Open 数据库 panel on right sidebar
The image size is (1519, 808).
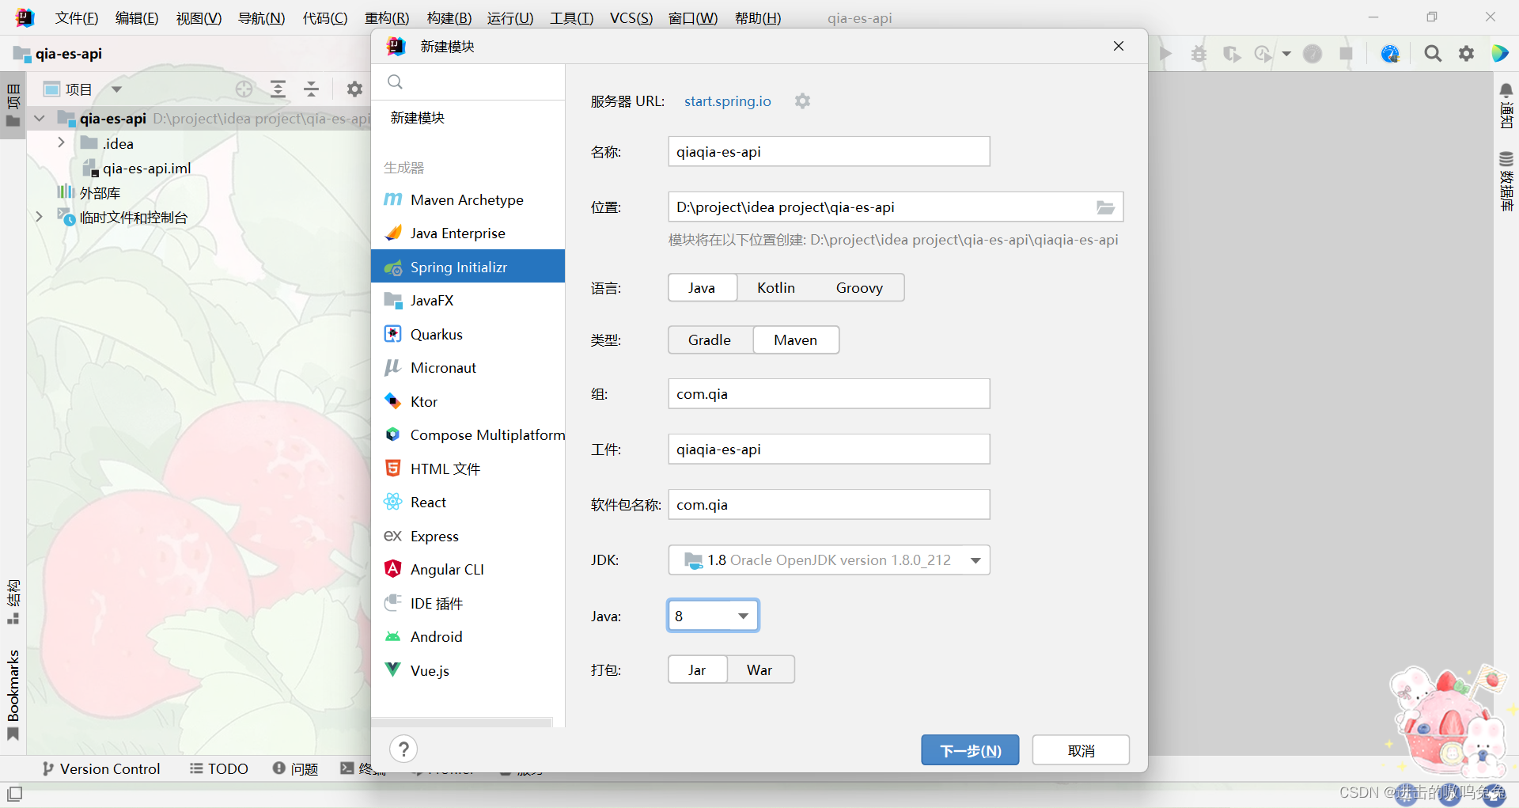[1506, 181]
